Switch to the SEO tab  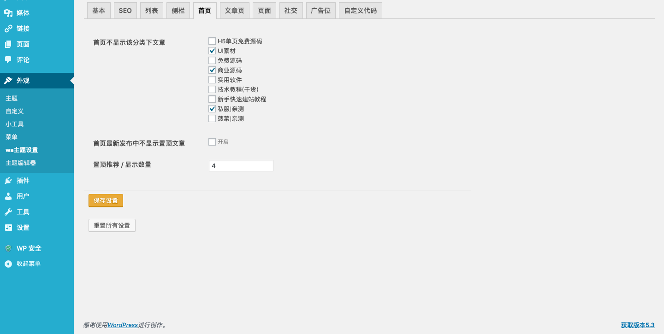[x=125, y=11]
